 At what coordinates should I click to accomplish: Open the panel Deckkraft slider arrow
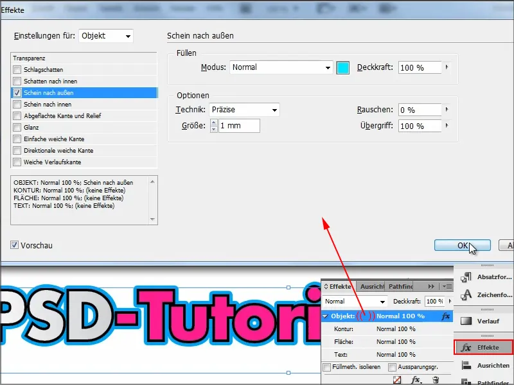click(449, 301)
